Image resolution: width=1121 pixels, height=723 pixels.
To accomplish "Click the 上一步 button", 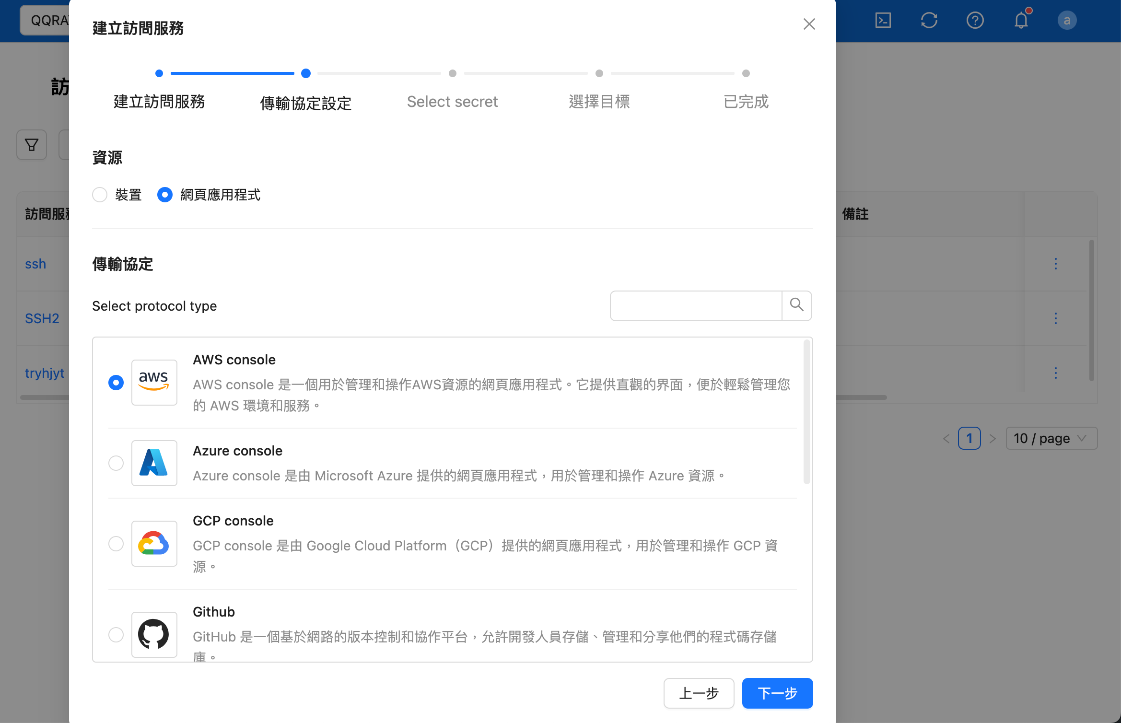I will tap(699, 693).
